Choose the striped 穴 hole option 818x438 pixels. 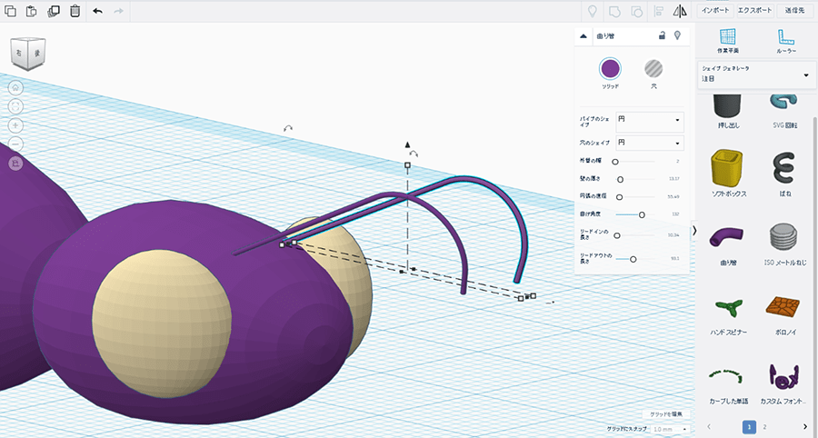(653, 68)
